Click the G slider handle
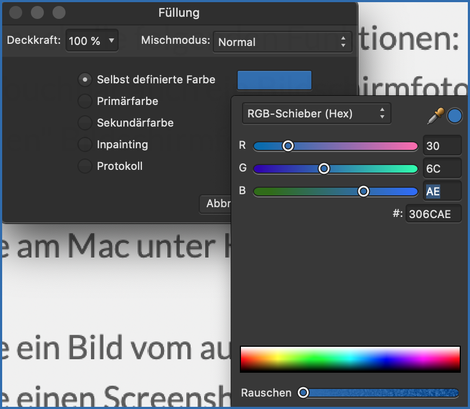Viewport: 470px width, 409px height. point(323,168)
